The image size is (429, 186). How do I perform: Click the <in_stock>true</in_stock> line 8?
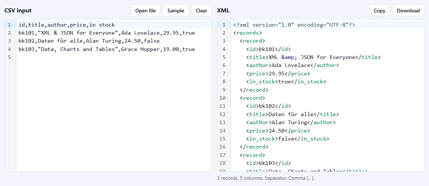(x=286, y=82)
